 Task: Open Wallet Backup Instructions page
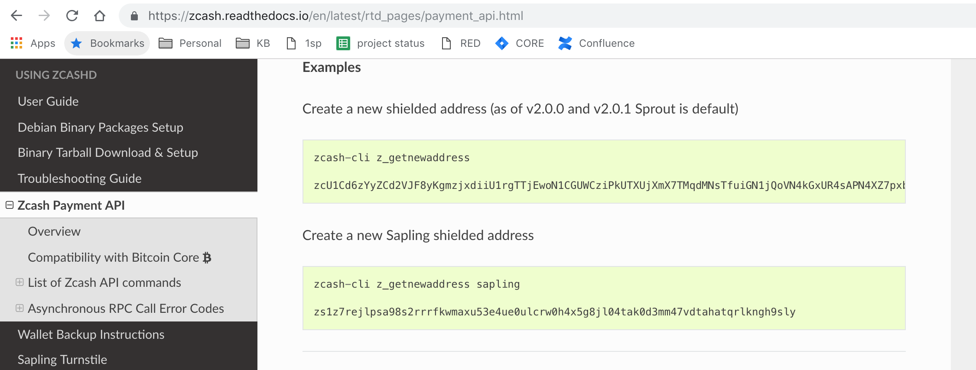[91, 334]
